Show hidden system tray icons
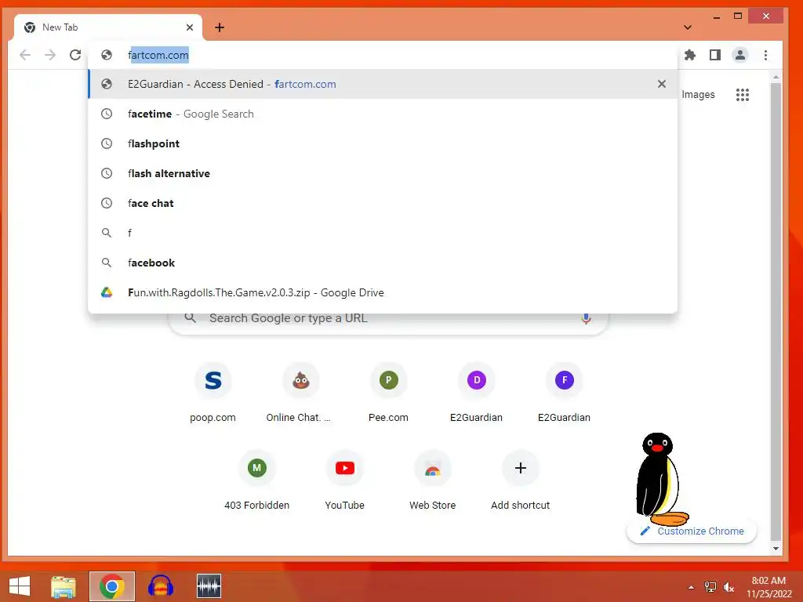This screenshot has width=803, height=602. [x=692, y=587]
